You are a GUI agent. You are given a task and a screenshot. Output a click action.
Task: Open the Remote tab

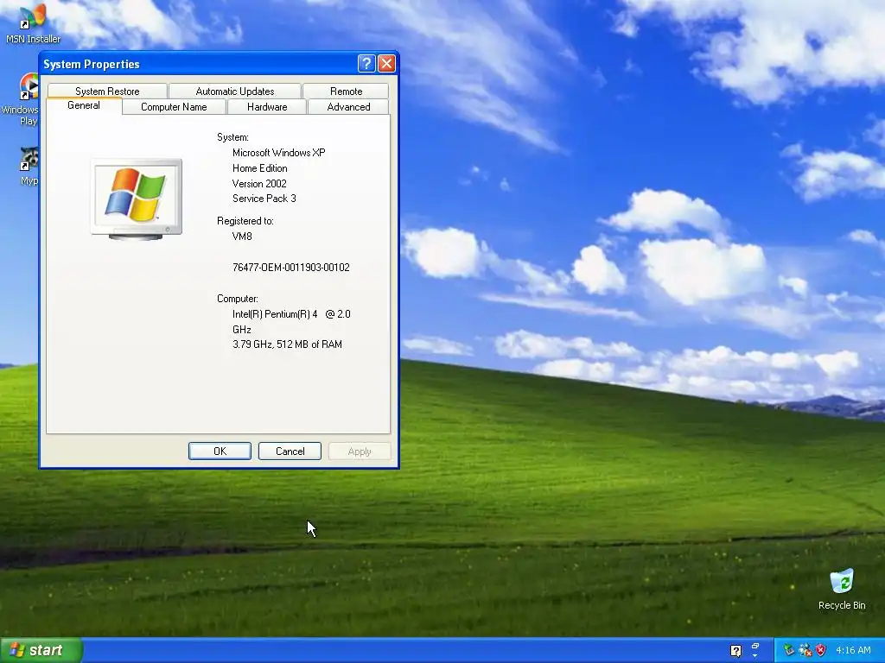(x=346, y=92)
